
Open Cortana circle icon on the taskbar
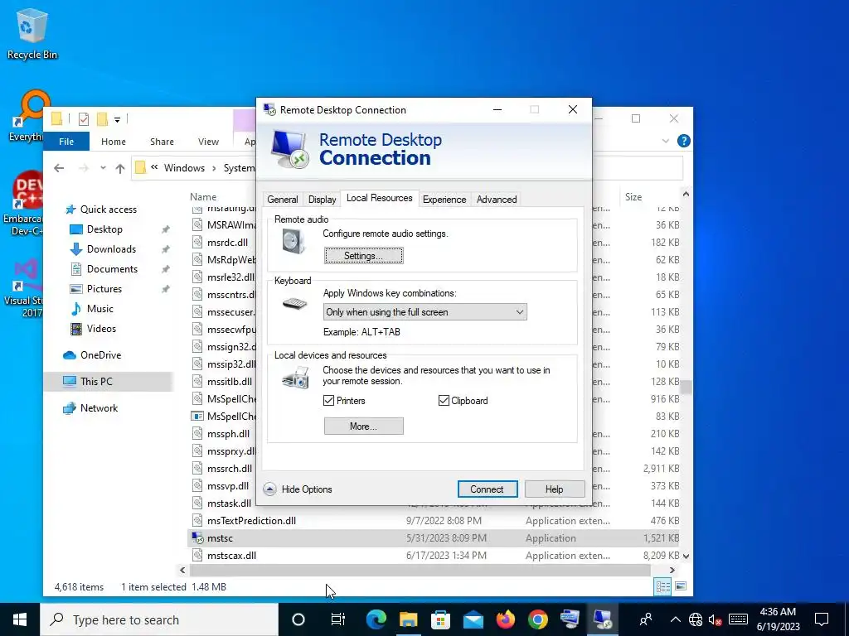coord(298,619)
